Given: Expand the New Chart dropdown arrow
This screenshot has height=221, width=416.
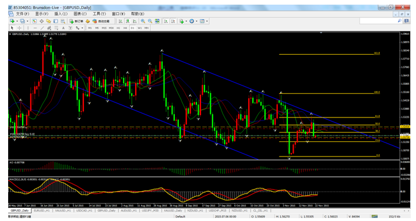Looking at the screenshot, I should coord(17,21).
